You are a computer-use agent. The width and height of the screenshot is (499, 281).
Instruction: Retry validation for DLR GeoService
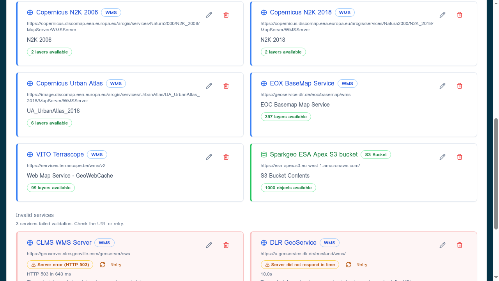tap(357, 265)
